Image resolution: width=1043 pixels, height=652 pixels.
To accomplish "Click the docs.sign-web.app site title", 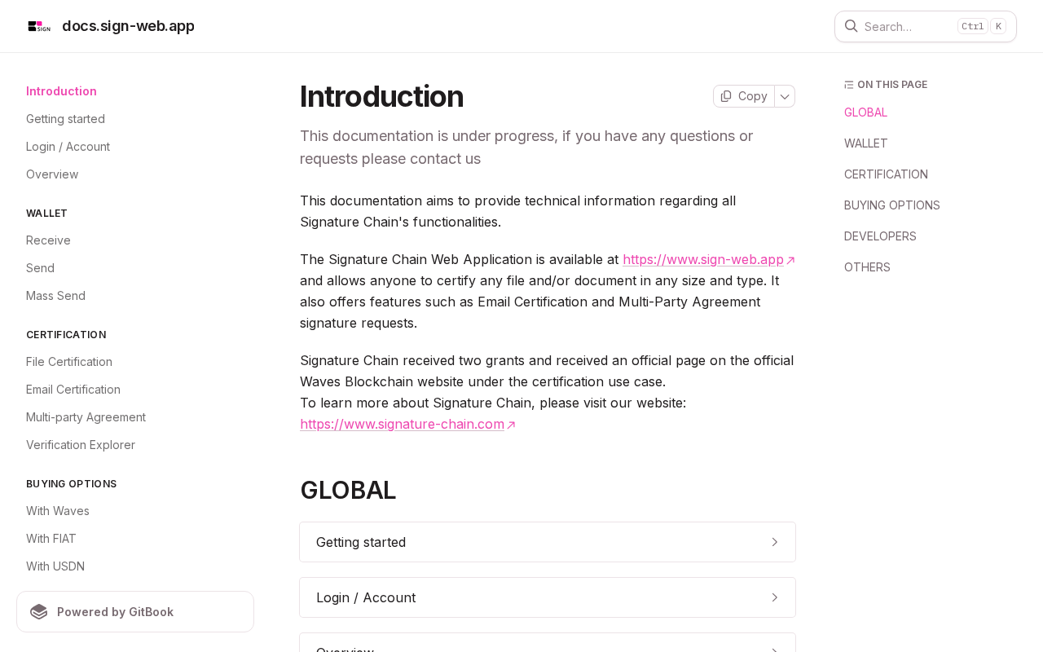I will [128, 26].
